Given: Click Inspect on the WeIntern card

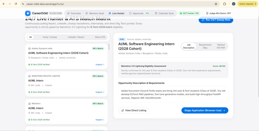Looking at the screenshot, I should [x=100, y=120].
